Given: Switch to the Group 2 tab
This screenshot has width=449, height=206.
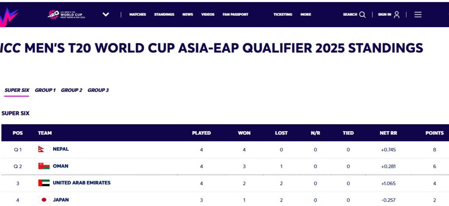Looking at the screenshot, I should pos(71,90).
